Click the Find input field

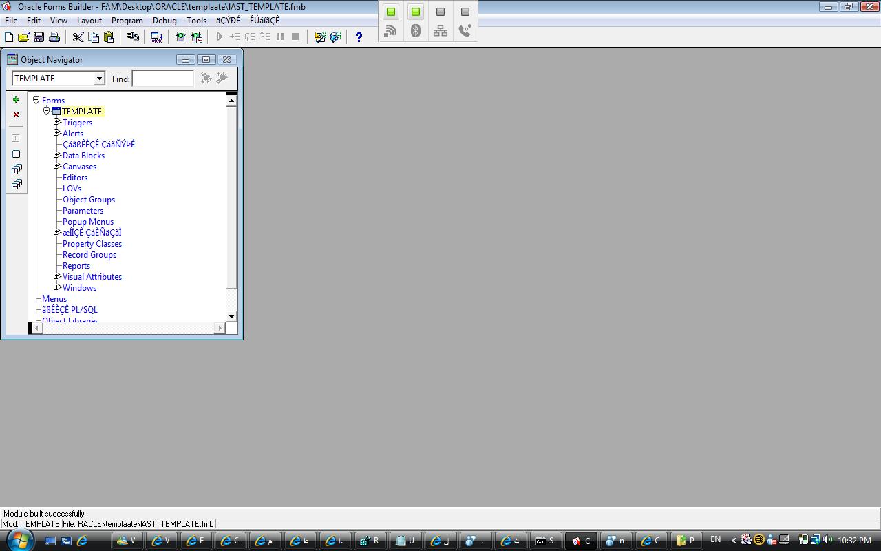point(163,79)
